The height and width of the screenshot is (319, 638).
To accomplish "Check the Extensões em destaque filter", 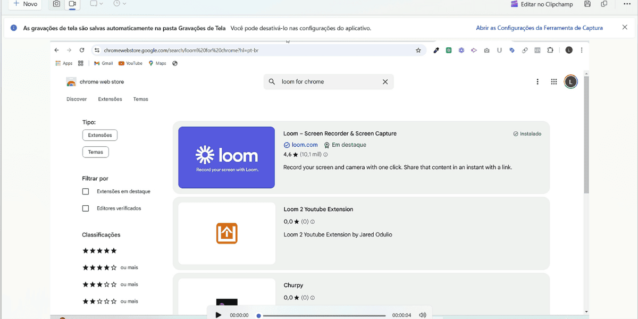I will coord(86,191).
